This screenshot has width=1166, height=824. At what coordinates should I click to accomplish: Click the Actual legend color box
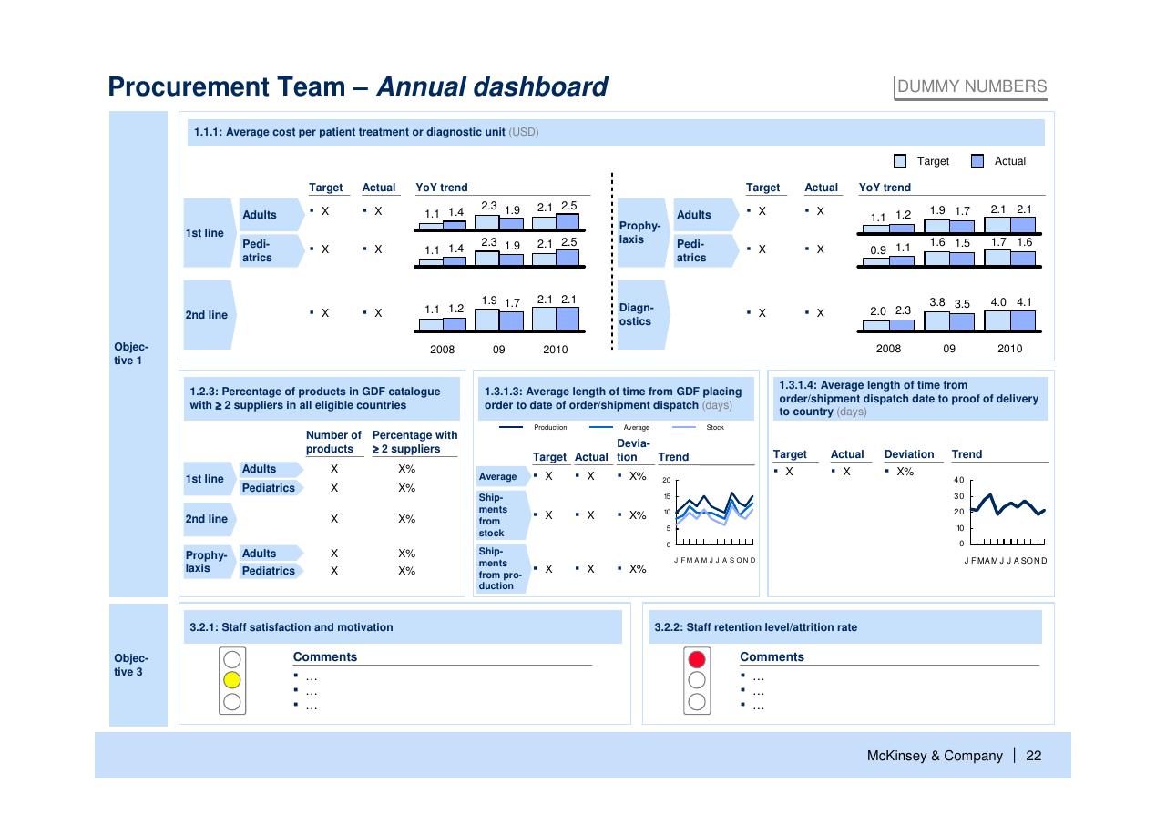pos(977,161)
